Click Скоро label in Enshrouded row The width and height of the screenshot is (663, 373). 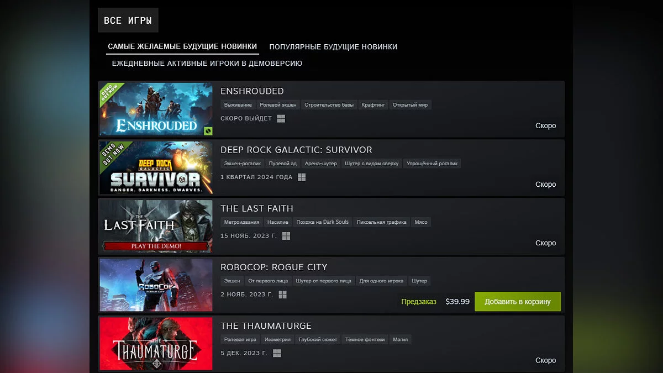[x=546, y=126]
